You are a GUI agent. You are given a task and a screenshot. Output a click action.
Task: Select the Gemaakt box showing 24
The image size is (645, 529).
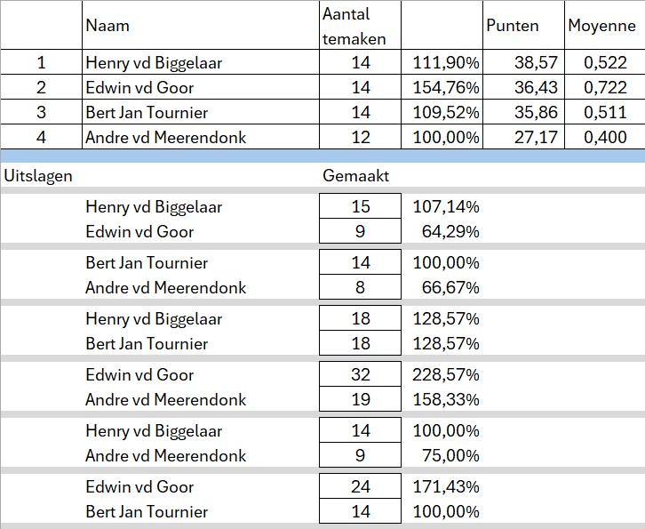360,486
